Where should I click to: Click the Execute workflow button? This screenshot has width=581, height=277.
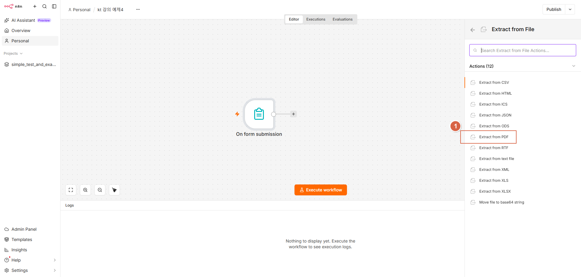[x=321, y=190]
